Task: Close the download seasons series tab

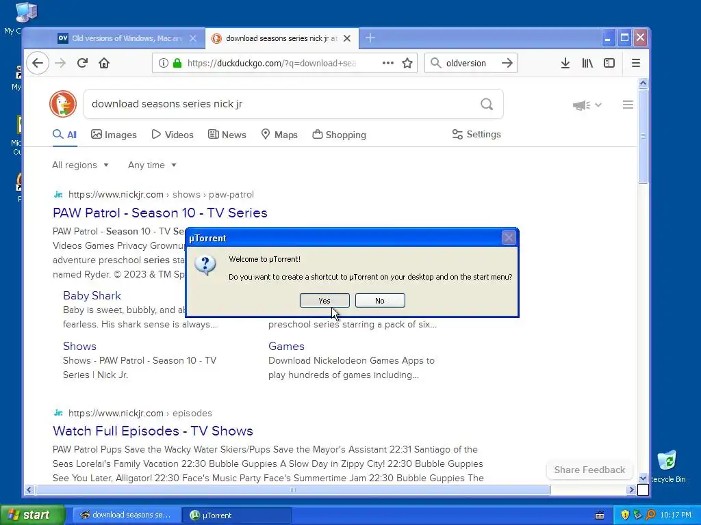Action: 347,38
